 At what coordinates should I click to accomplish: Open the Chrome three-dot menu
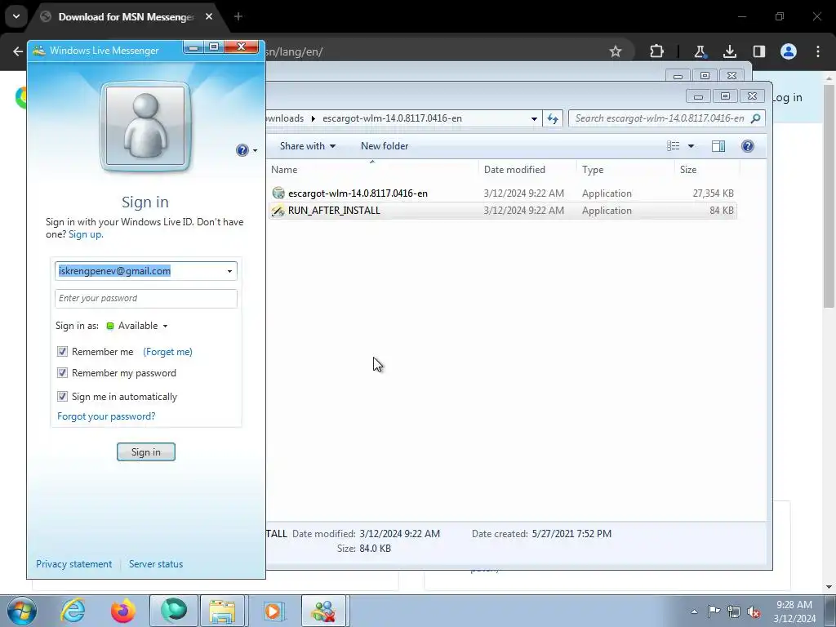(818, 51)
